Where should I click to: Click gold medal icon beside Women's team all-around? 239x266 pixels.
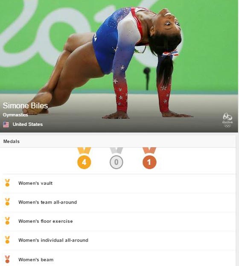pos(7,202)
